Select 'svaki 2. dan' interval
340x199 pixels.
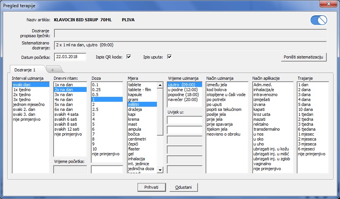[31, 109]
